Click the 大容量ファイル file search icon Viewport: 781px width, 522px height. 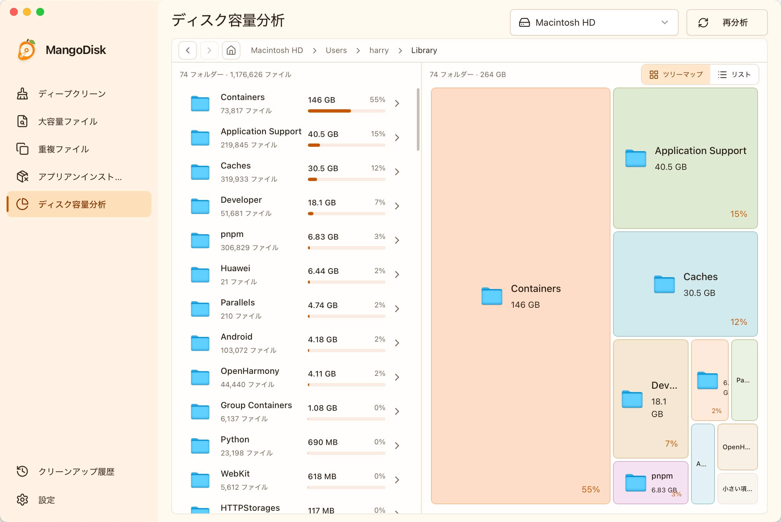pyautogui.click(x=22, y=121)
